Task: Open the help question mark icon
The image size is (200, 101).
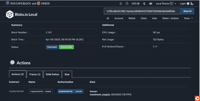Action: tap(127, 4)
